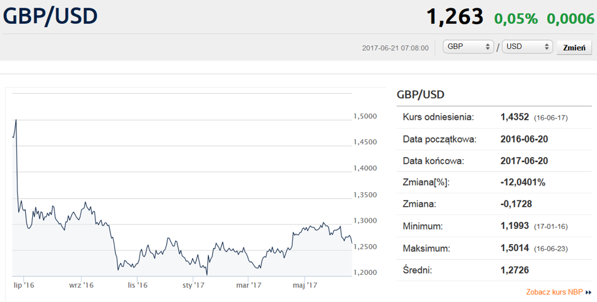Click the Zmiana value -0,1728
The width and height of the screenshot is (597, 302).
coord(516,204)
